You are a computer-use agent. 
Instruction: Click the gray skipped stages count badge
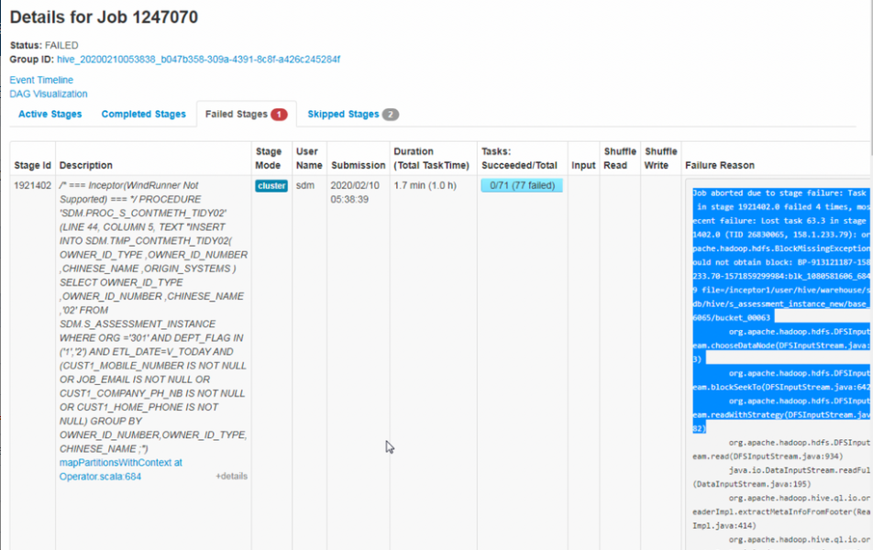391,115
